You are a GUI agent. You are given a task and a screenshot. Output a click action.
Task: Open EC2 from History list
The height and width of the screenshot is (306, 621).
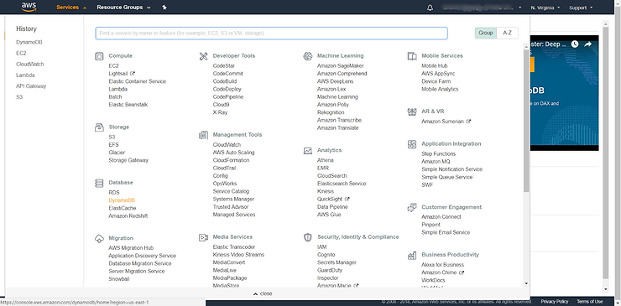[21, 53]
